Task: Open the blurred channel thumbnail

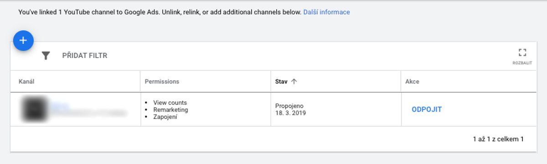Action: [x=35, y=109]
